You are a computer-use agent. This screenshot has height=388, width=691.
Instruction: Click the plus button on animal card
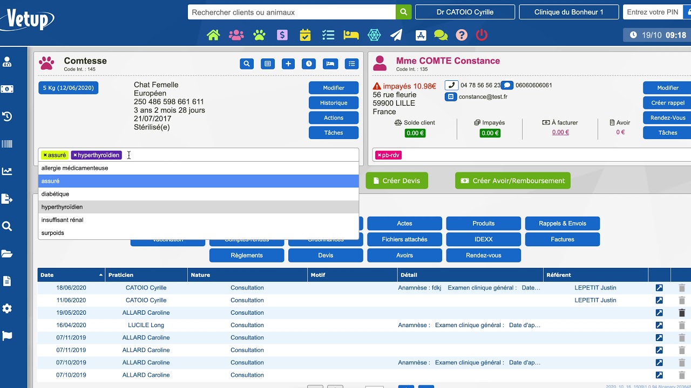[288, 64]
